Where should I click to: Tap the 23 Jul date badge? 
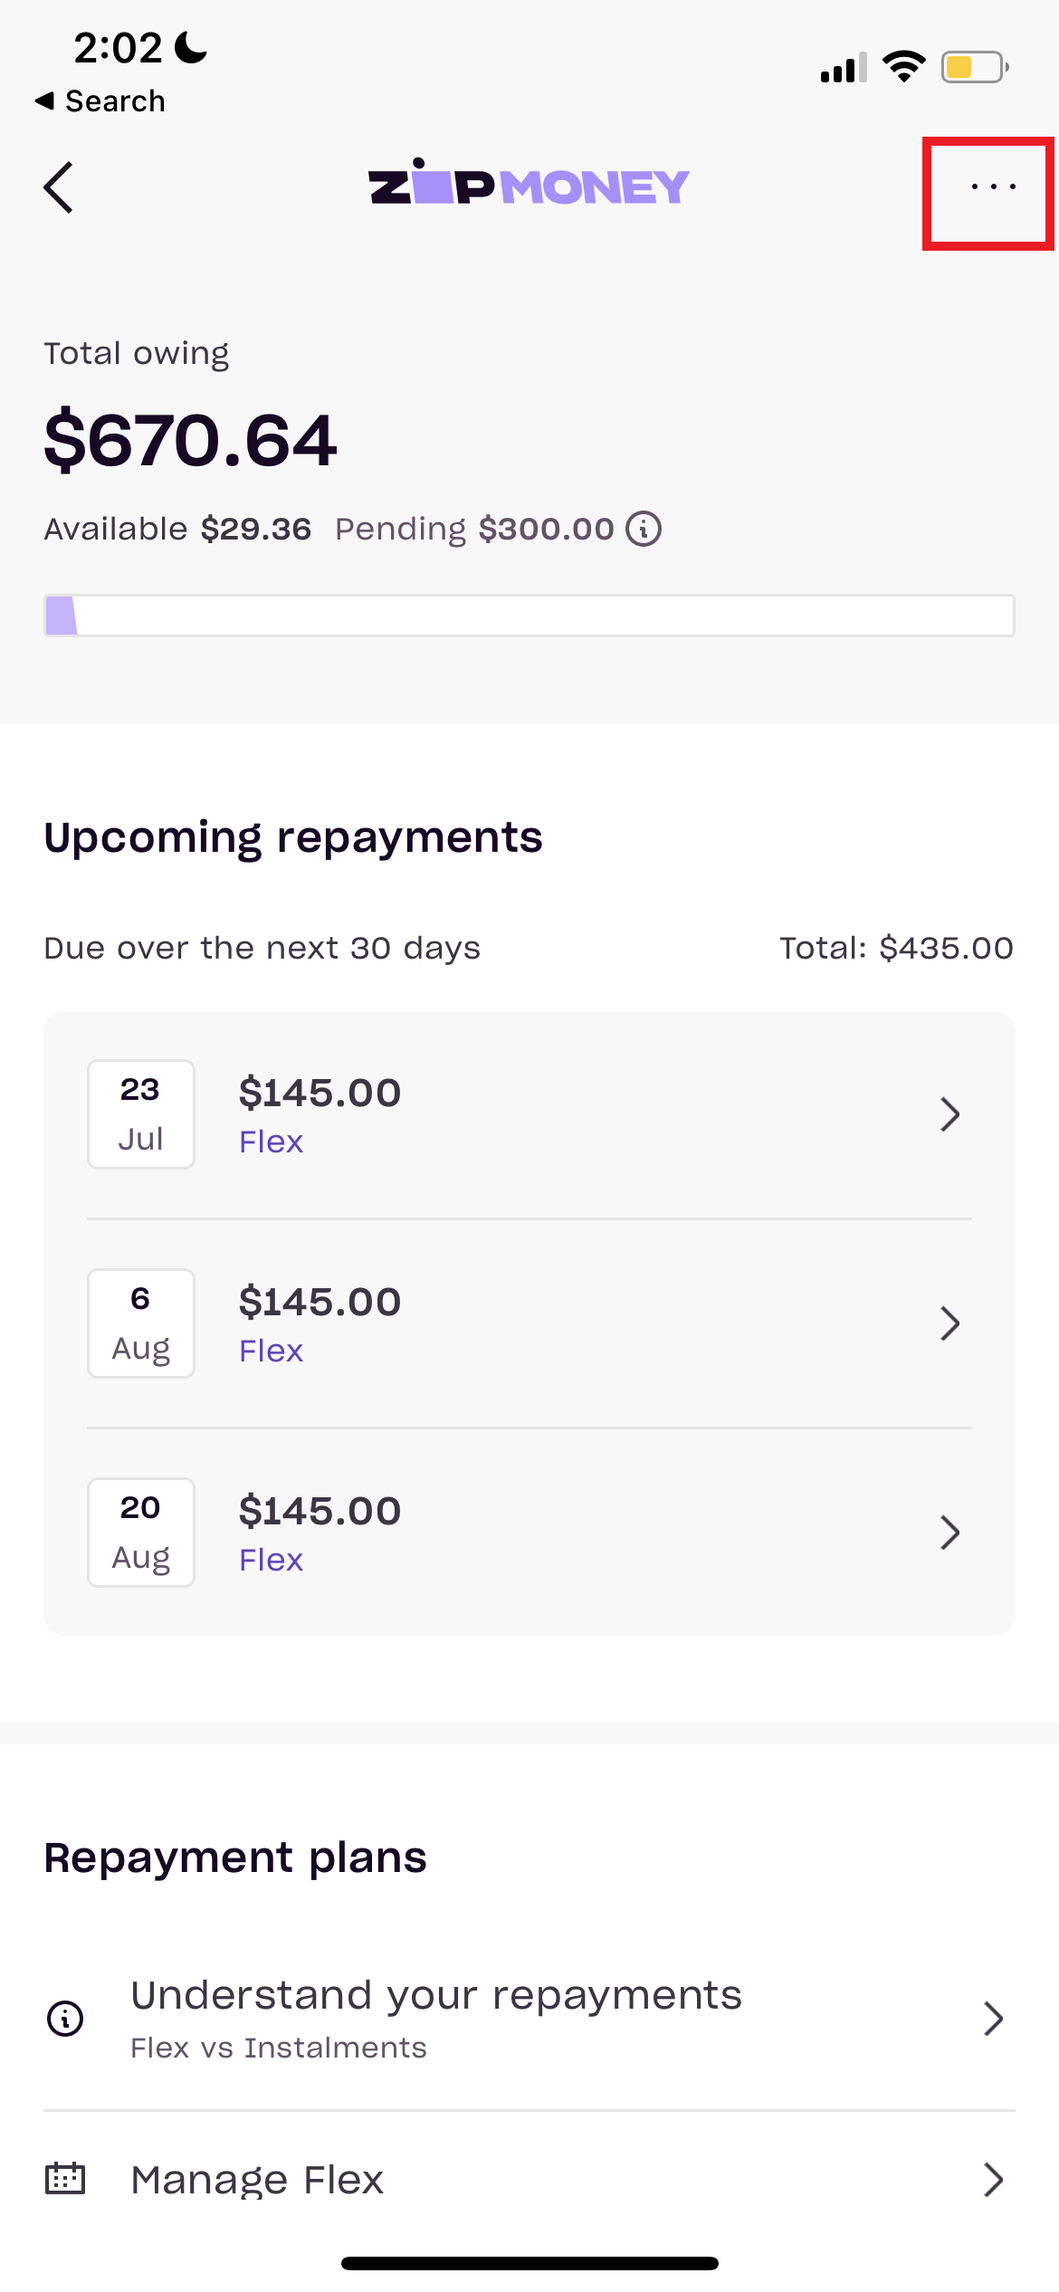coord(139,1114)
